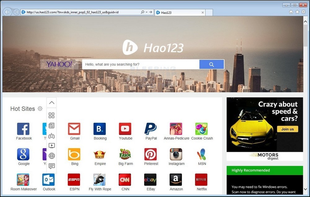
Task: Open the Amazon site icon
Action: point(176,180)
